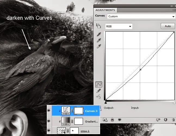Toggle adjustment layer visibility eye in panel
The width and height of the screenshot is (176, 136).
coord(119,120)
